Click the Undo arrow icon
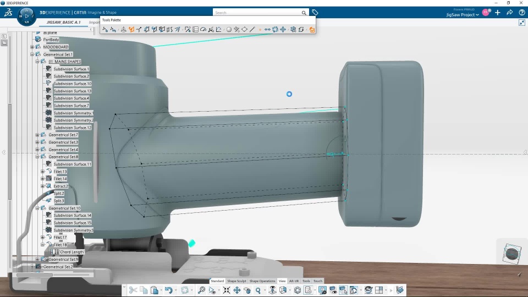528x297 pixels. point(168,290)
